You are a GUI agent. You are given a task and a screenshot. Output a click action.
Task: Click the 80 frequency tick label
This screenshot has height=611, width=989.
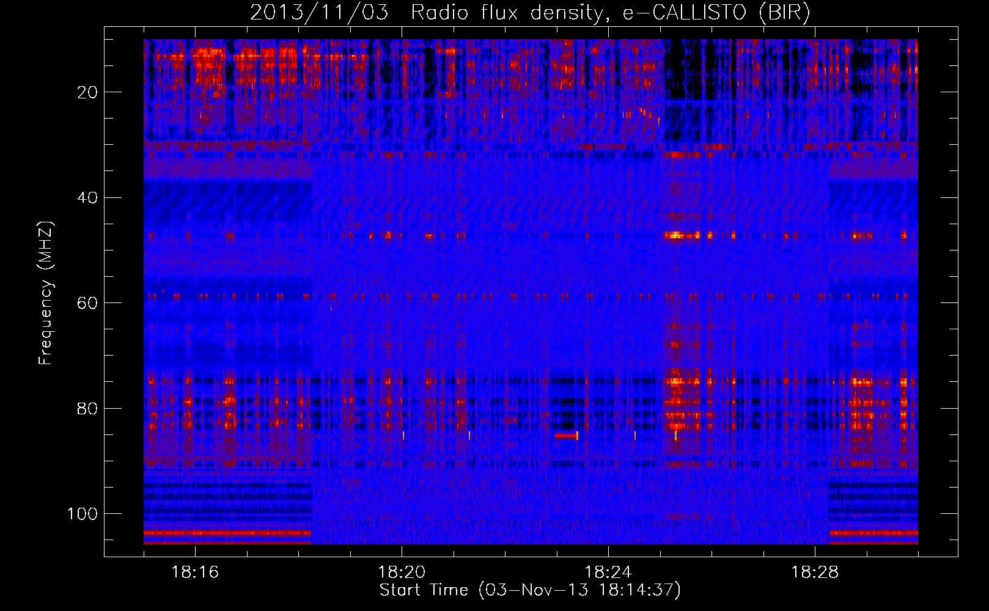click(x=88, y=408)
